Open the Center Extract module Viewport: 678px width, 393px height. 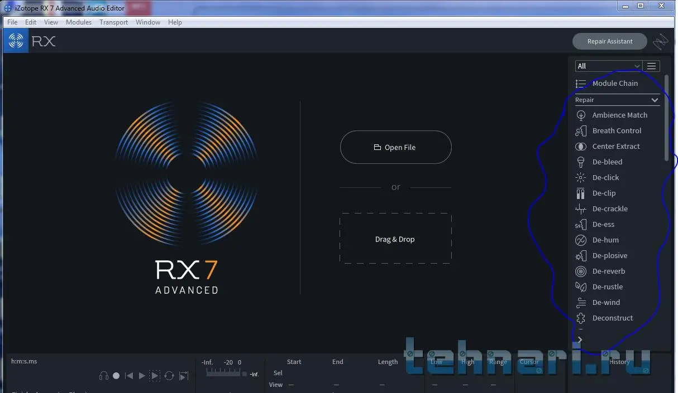(x=617, y=146)
